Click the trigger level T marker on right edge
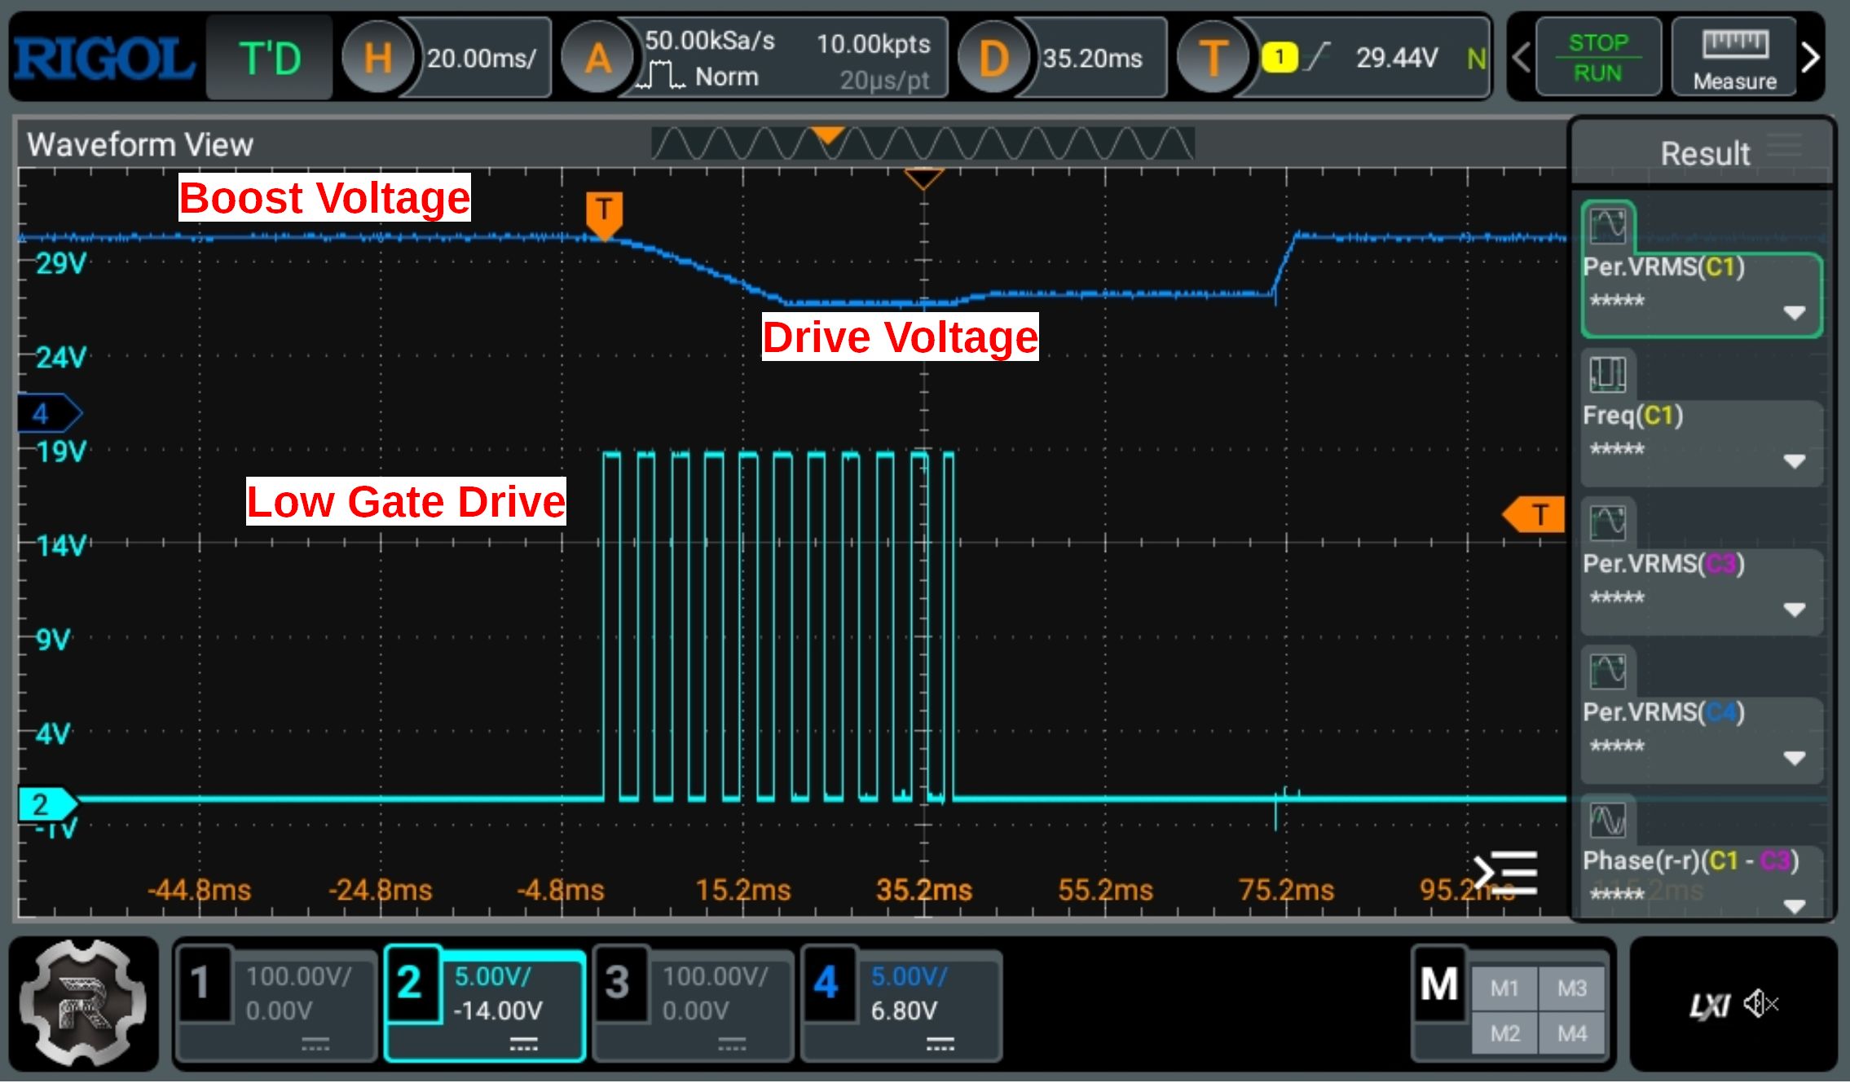Screen dimensions: 1850x1083 click(x=1535, y=514)
